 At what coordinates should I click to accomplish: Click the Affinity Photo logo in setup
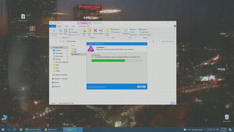(x=91, y=49)
